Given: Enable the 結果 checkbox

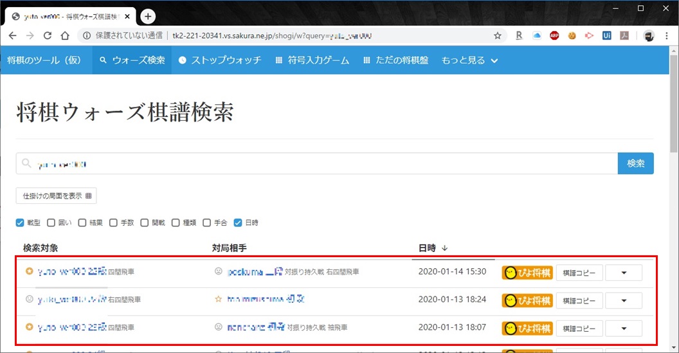Looking at the screenshot, I should [82, 222].
